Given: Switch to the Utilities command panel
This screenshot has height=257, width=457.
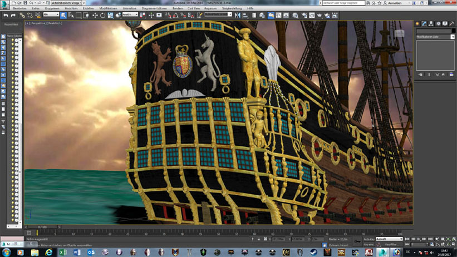Looking at the screenshot, I should (x=452, y=23).
